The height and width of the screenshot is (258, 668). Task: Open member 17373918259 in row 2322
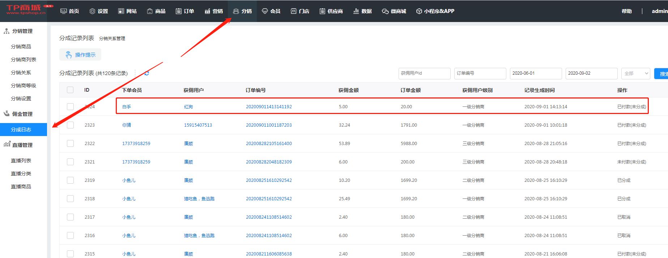pyautogui.click(x=136, y=144)
